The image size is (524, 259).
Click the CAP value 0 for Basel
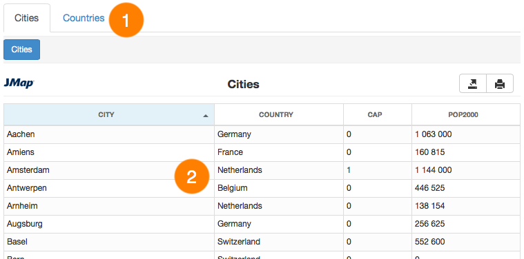click(x=349, y=242)
